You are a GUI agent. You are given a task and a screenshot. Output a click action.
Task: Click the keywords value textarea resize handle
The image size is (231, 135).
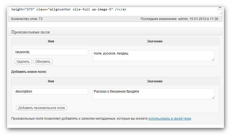(213, 59)
